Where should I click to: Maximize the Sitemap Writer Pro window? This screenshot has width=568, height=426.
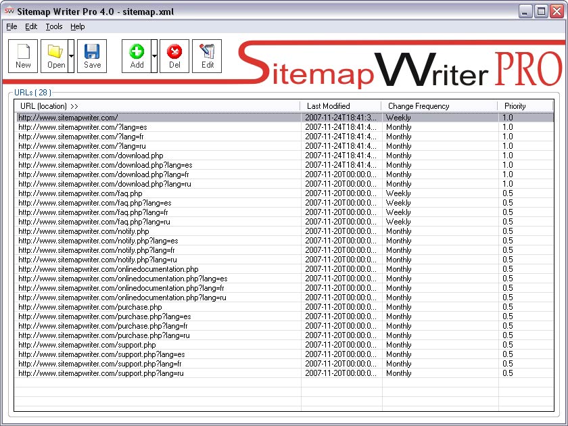point(541,11)
